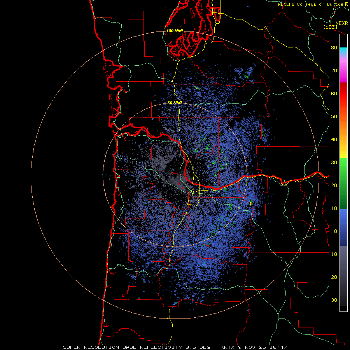Click the 0 value on dBZ scale
The width and height of the screenshot is (350, 350).
pyautogui.click(x=336, y=231)
